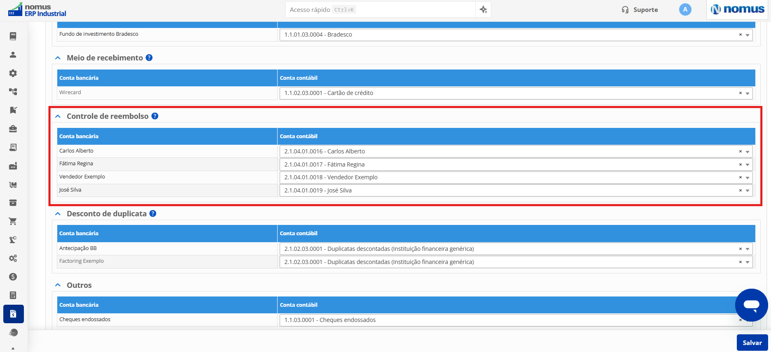Open the bookmark check sidebar icon
The height and width of the screenshot is (352, 771).
pos(13,110)
